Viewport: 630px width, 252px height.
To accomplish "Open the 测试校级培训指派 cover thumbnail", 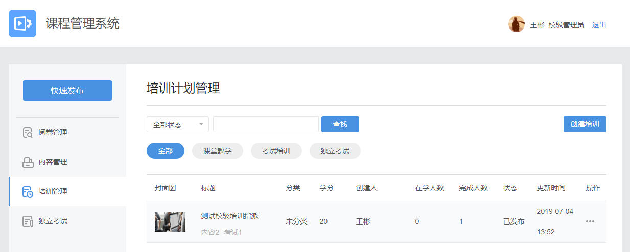I will point(170,222).
